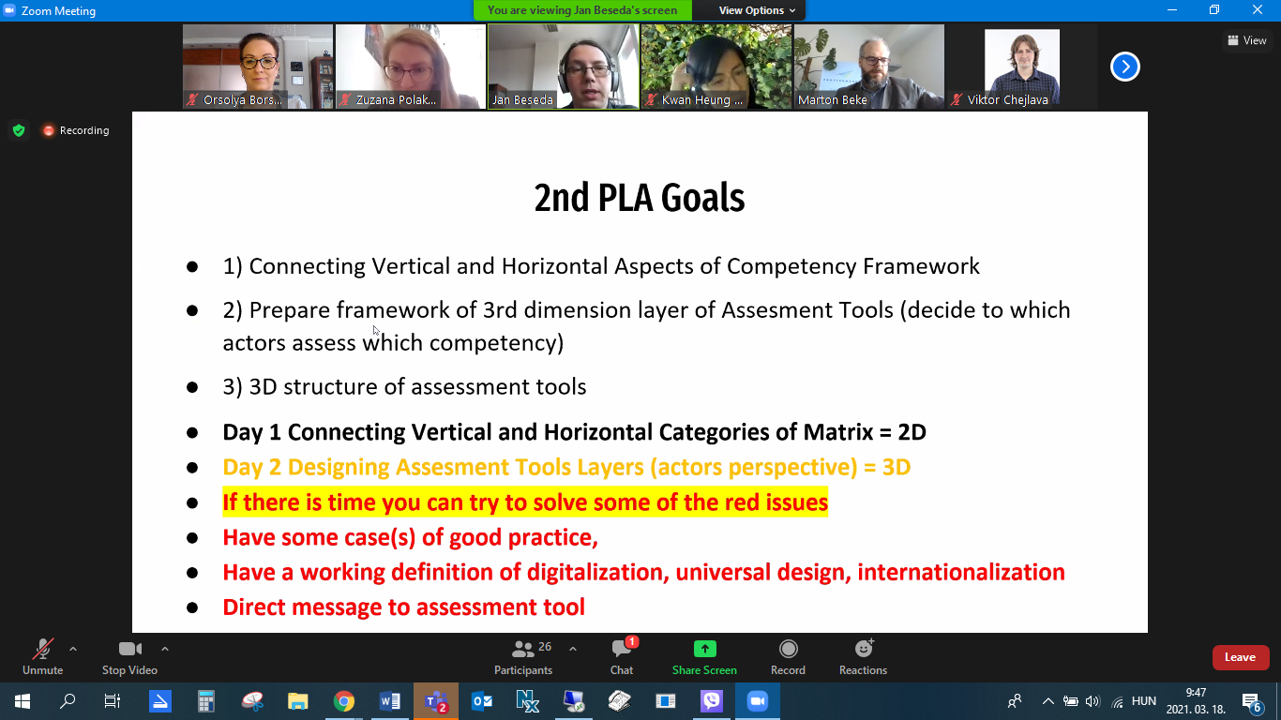Screen dimensions: 1281x720
Task: Open the View Options dropdown
Action: [x=757, y=10]
